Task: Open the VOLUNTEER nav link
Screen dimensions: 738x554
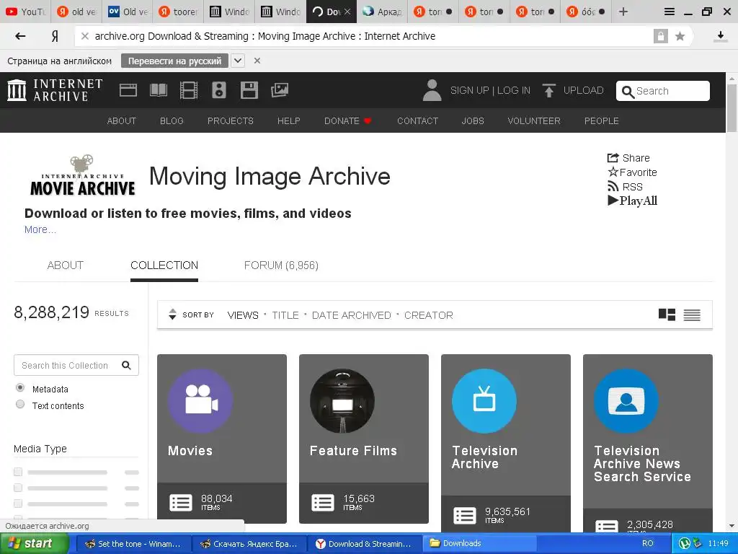Action: click(x=534, y=120)
